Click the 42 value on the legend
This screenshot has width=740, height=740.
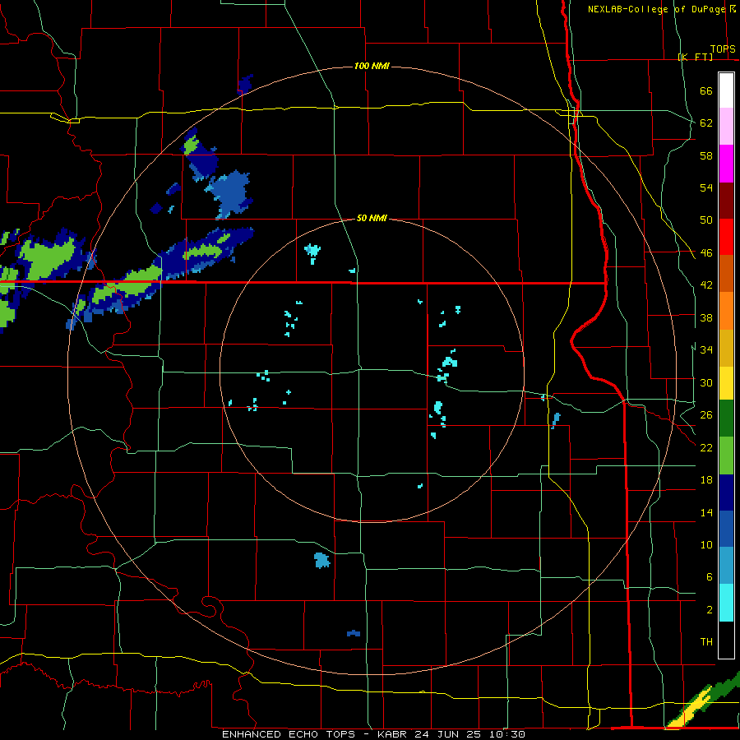(x=706, y=285)
